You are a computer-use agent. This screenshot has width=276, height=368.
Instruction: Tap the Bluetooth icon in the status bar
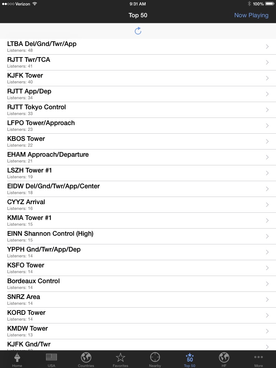249,4
